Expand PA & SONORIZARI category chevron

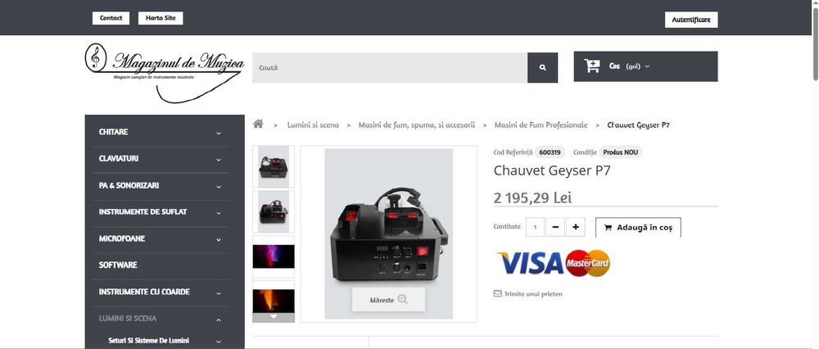click(219, 187)
